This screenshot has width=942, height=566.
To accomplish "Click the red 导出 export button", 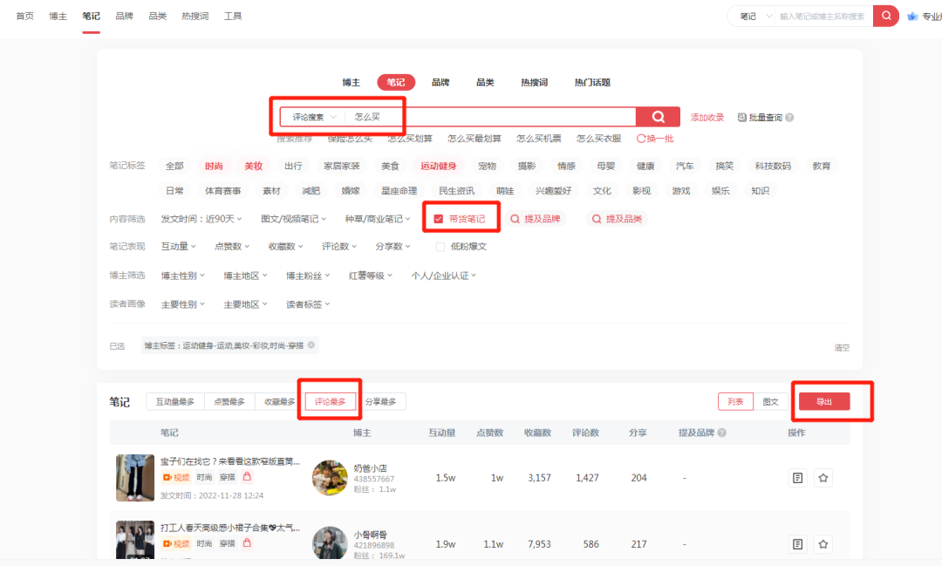I will click(x=823, y=401).
